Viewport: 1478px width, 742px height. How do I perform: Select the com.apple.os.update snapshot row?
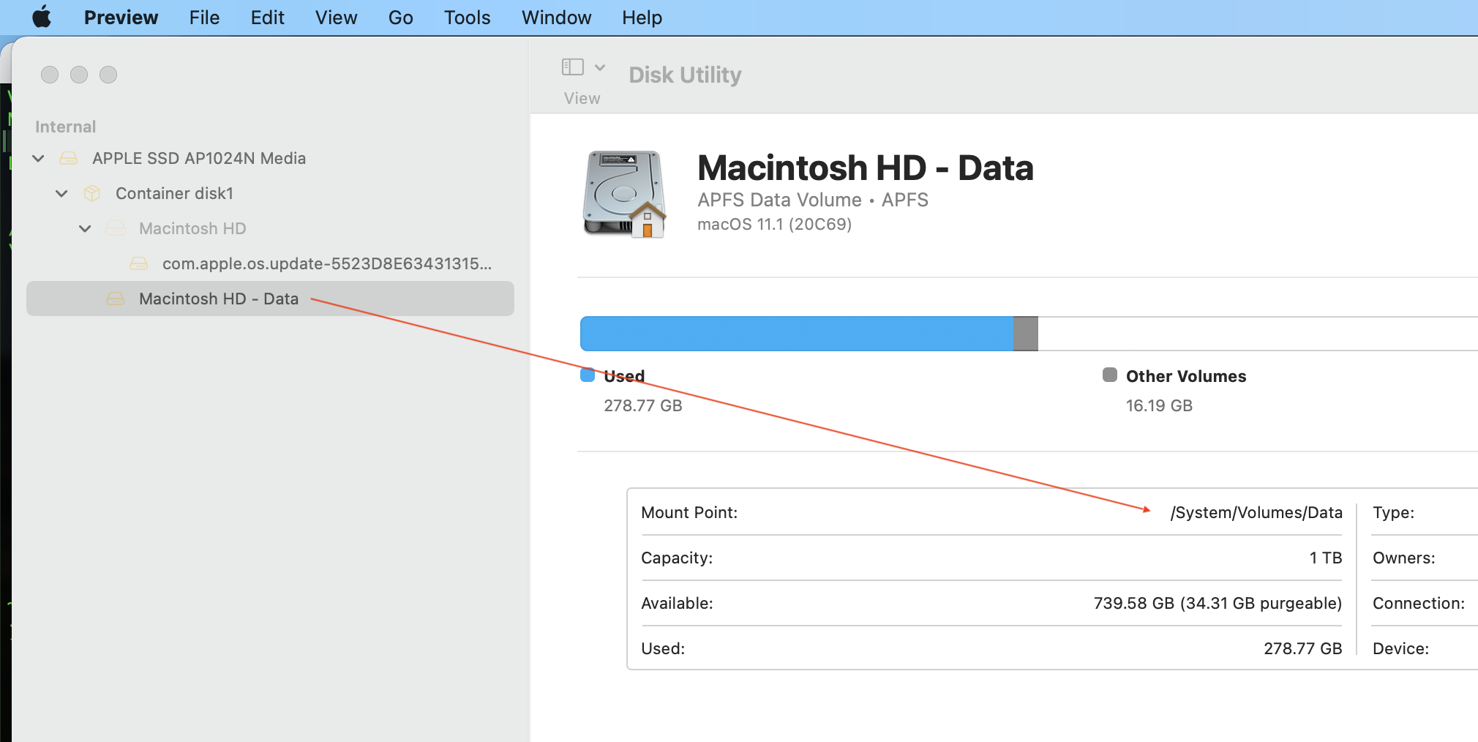[270, 263]
